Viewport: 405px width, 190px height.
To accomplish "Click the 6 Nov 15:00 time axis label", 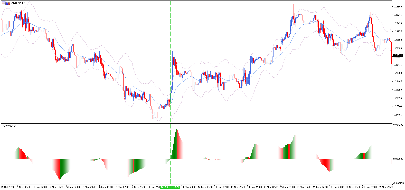I will [x=106, y=187].
